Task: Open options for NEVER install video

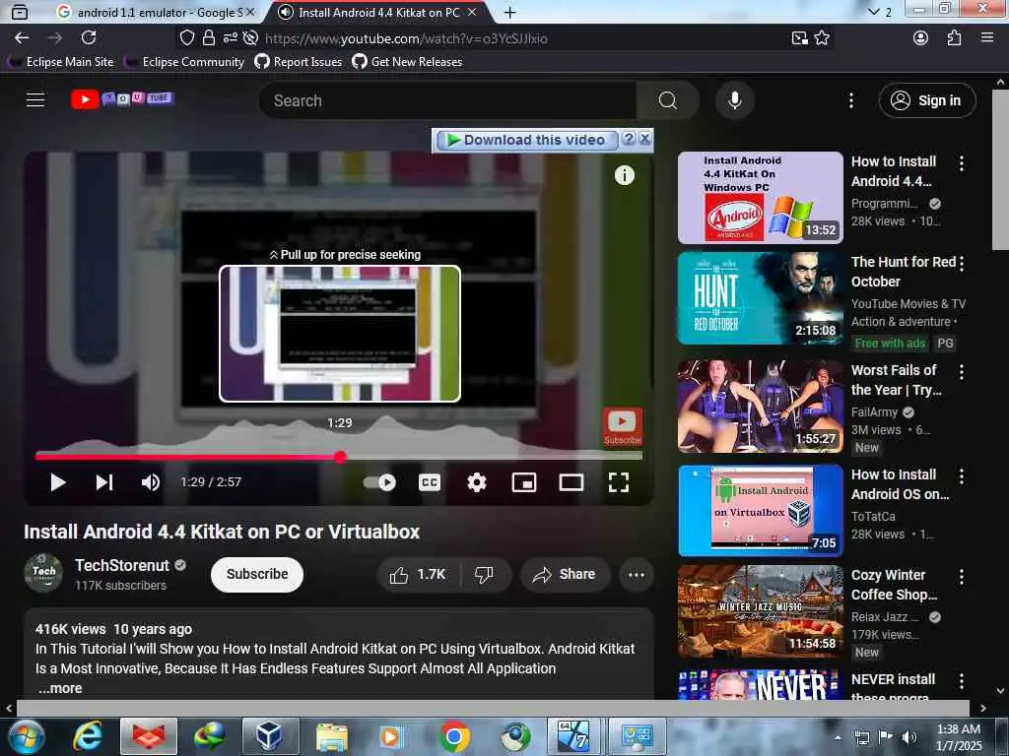Action: pos(962,681)
